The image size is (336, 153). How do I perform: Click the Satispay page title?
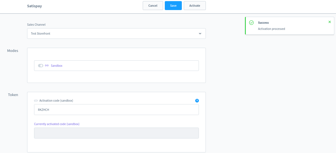(x=35, y=6)
